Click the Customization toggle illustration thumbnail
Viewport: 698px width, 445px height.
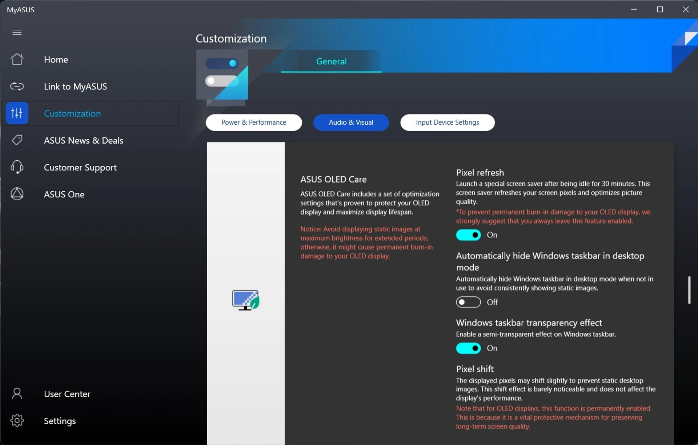coord(222,77)
